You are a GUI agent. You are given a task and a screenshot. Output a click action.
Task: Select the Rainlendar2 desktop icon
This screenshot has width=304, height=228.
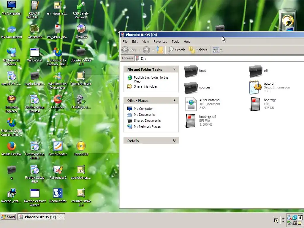[x=58, y=172]
